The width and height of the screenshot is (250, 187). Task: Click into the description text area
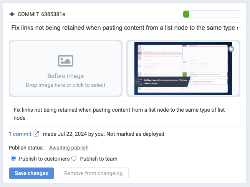click(x=124, y=114)
